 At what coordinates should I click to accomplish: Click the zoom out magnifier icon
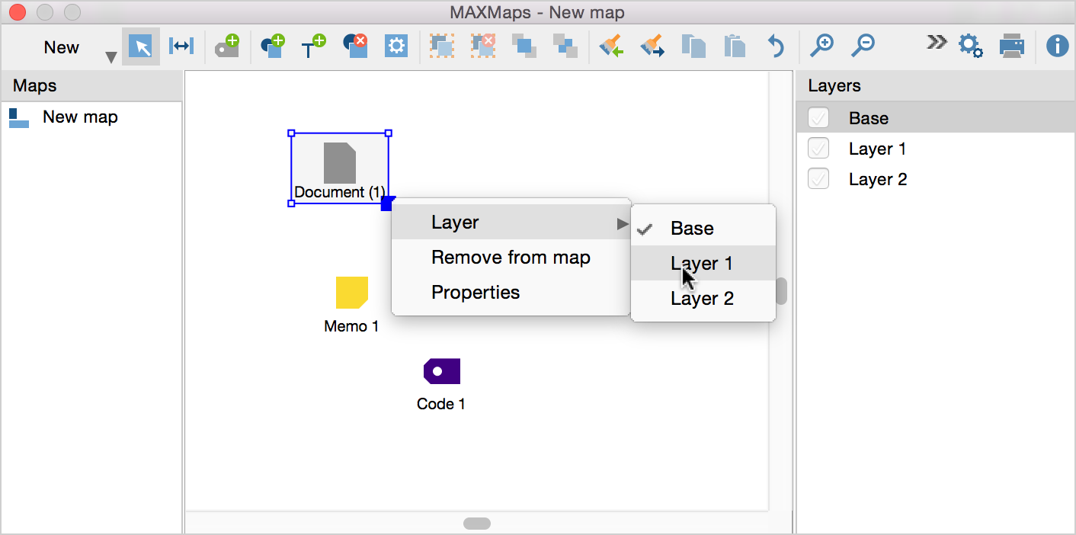(862, 46)
